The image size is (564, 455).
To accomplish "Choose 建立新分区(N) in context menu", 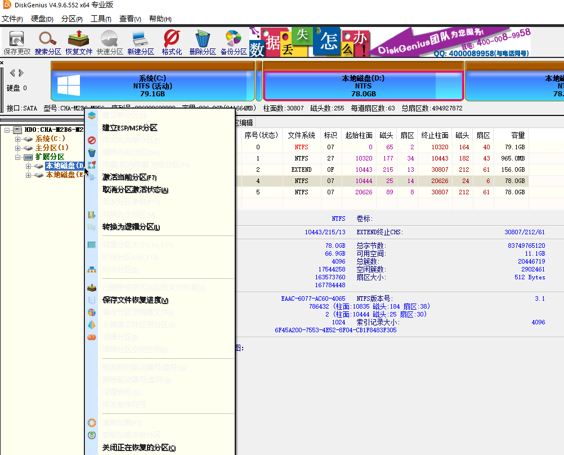I will click(x=124, y=115).
